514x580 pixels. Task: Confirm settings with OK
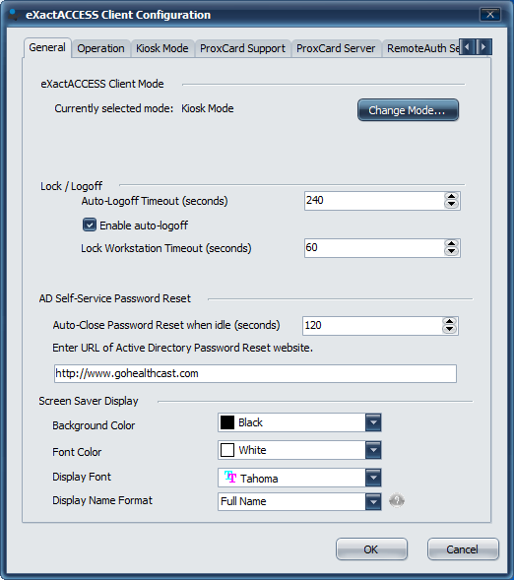coord(371,549)
